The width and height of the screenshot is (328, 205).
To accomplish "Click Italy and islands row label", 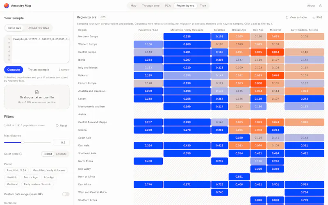I will [88, 68].
